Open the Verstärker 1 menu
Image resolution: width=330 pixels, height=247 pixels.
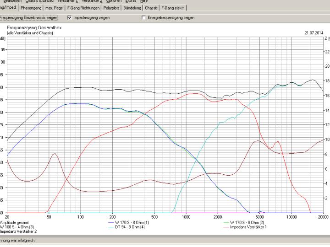68,1
